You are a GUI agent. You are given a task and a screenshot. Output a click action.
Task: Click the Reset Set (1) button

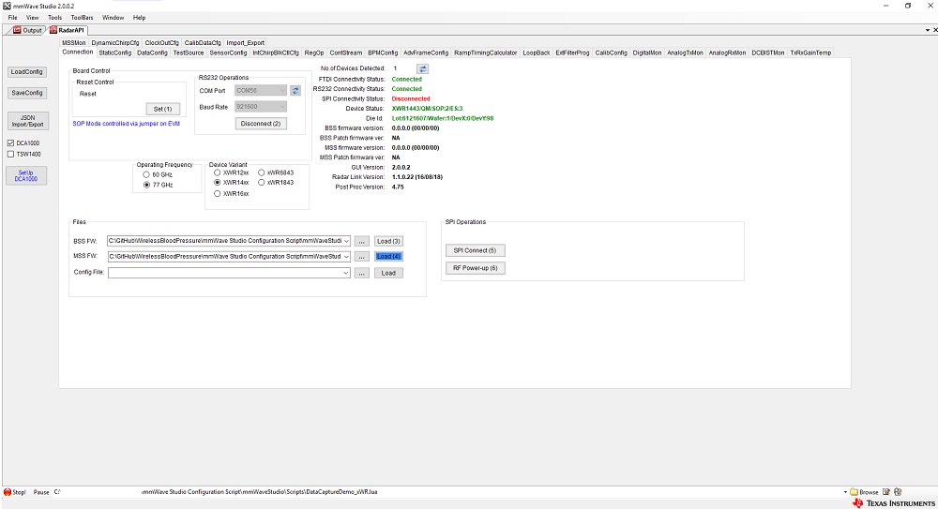[x=162, y=109]
